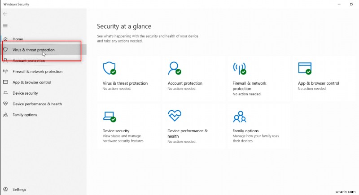
Task: Click the back arrow icon
Action: click(5, 14)
